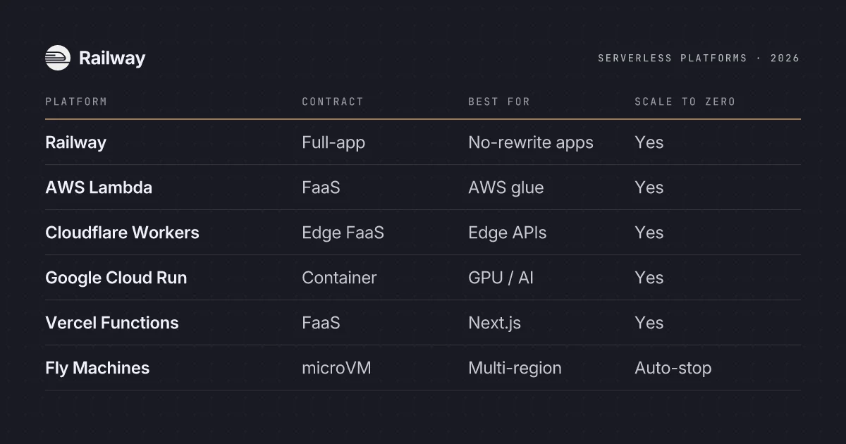Screen dimensions: 846x444
Task: Click the 'SERVERLESS PLATFORMS · 2026' caption
Action: (699, 58)
